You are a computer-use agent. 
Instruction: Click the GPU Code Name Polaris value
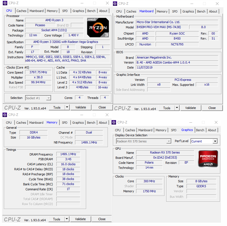pos(149,162)
